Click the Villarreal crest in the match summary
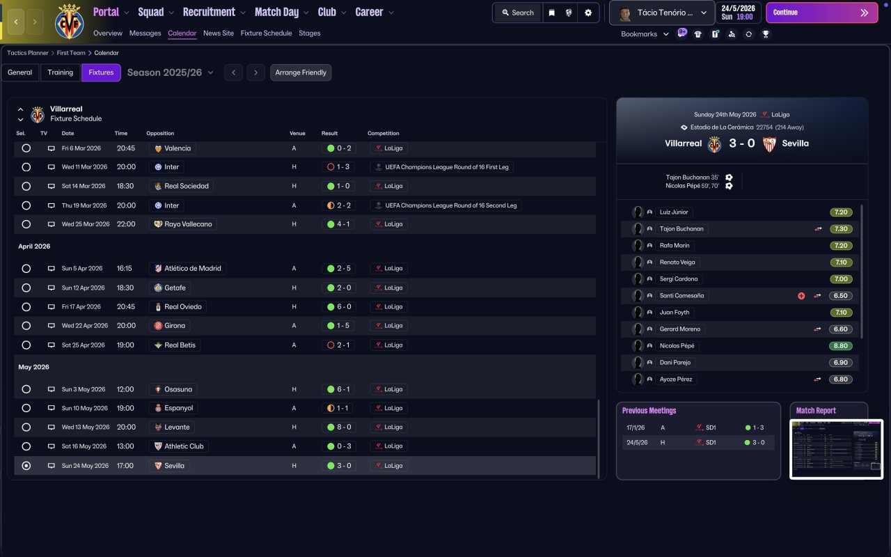Viewport: 891px width, 557px height. click(714, 143)
